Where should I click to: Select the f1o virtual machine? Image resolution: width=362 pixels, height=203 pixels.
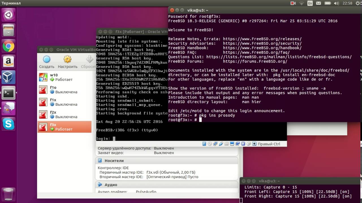click(x=64, y=90)
